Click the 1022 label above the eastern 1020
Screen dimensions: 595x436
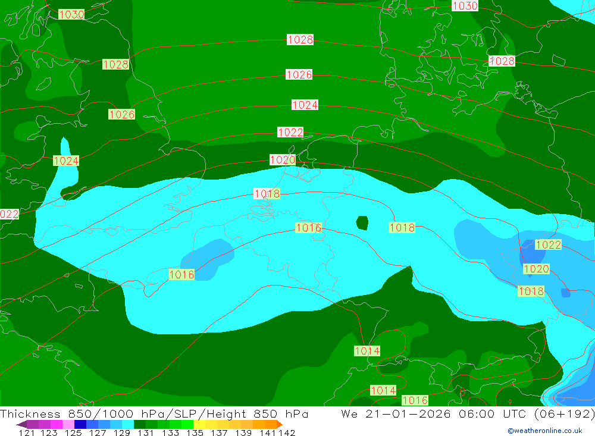(549, 244)
